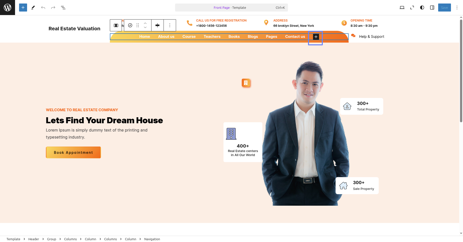Open the Styles half-circle panel
This screenshot has height=242, width=463.
click(422, 8)
